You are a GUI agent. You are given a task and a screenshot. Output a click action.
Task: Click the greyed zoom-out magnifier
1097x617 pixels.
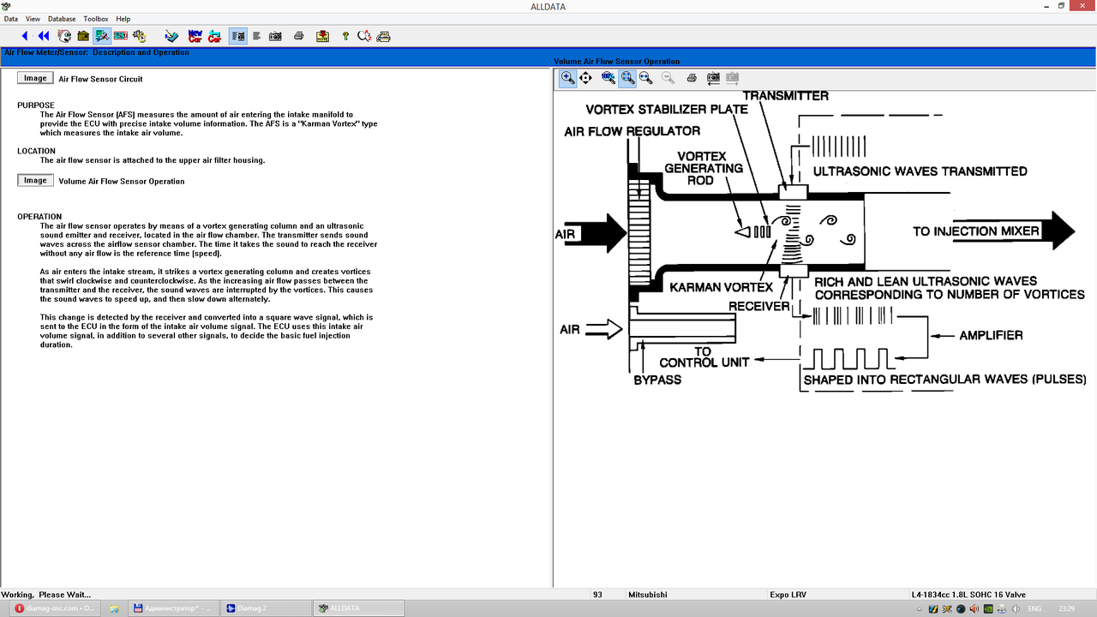tap(668, 78)
